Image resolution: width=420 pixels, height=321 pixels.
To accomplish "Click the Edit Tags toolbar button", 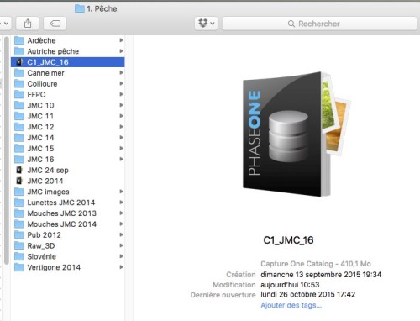I will (x=55, y=24).
